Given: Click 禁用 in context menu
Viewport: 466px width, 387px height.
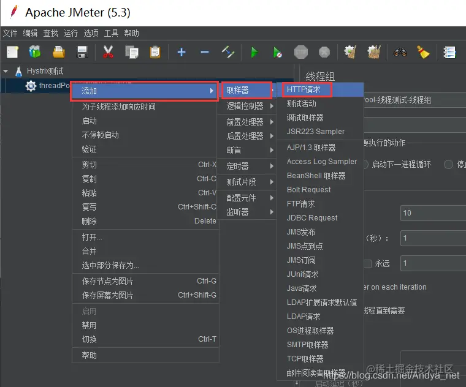Looking at the screenshot, I should (146, 325).
